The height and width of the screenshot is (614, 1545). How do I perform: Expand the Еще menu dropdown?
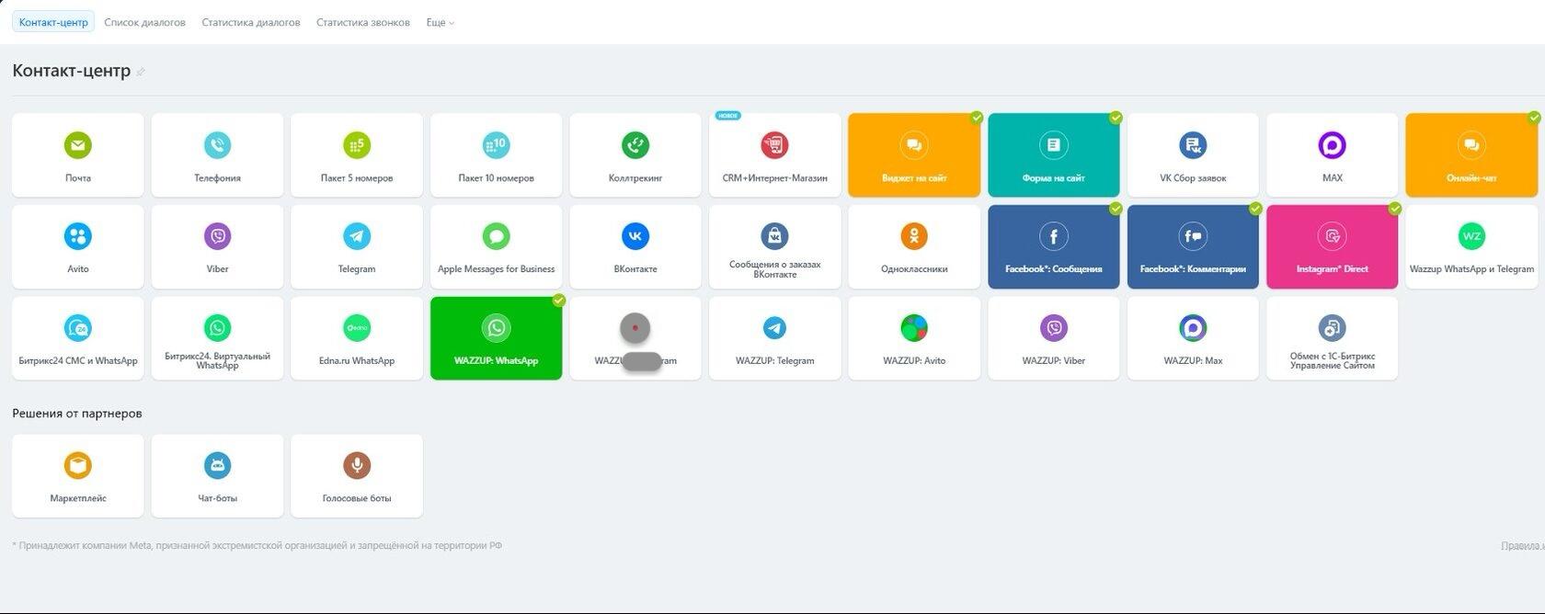point(440,22)
